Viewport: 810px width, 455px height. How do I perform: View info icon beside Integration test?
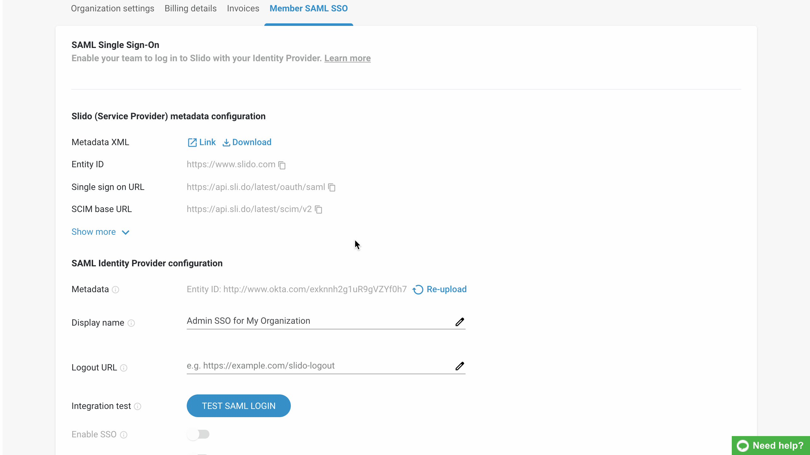[x=138, y=406]
